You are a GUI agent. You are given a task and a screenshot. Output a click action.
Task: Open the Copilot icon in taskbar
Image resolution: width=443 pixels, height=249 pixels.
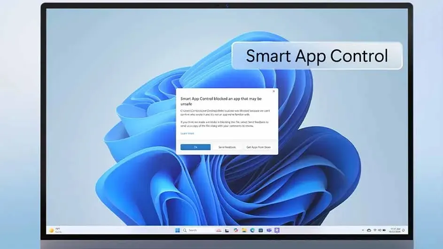(235, 230)
